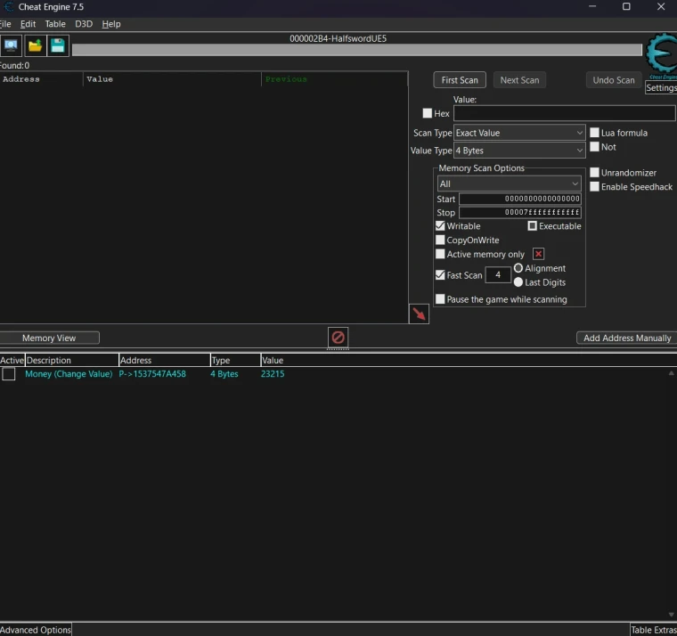The image size is (677, 636).
Task: Open the memory region All dropdown
Action: tap(509, 183)
